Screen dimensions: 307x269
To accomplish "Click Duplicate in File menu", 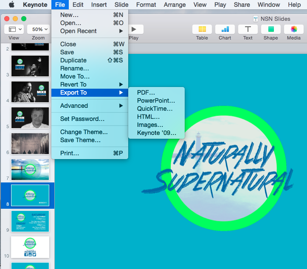I will point(90,60).
